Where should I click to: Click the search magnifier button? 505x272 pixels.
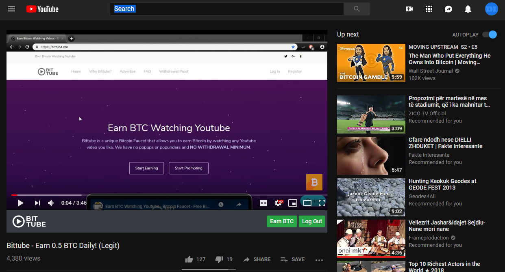pyautogui.click(x=357, y=9)
